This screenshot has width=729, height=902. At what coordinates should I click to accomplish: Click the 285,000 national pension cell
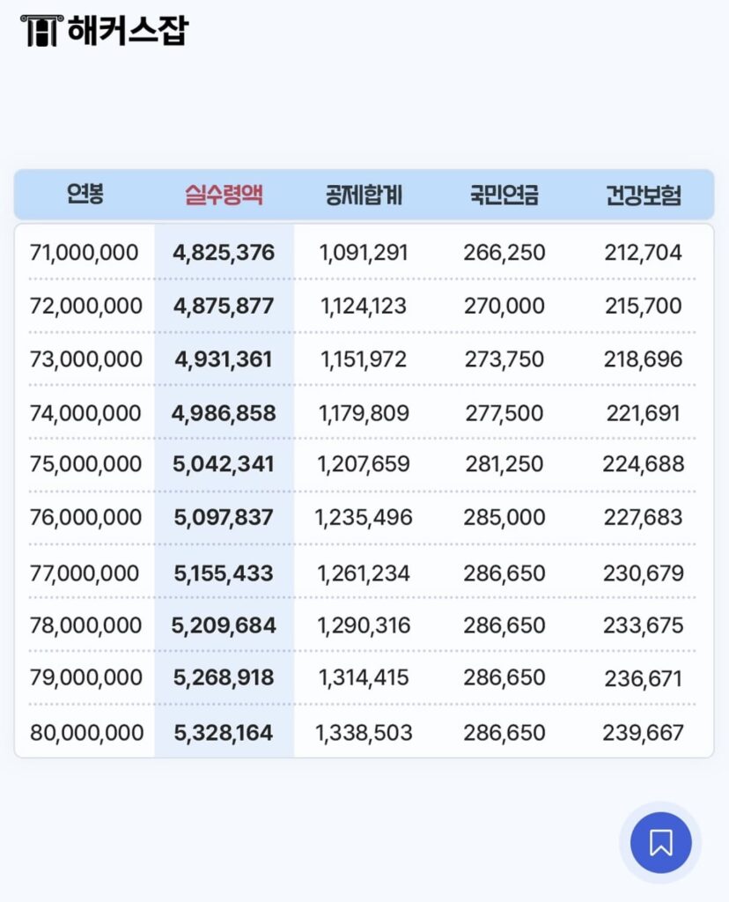click(504, 517)
